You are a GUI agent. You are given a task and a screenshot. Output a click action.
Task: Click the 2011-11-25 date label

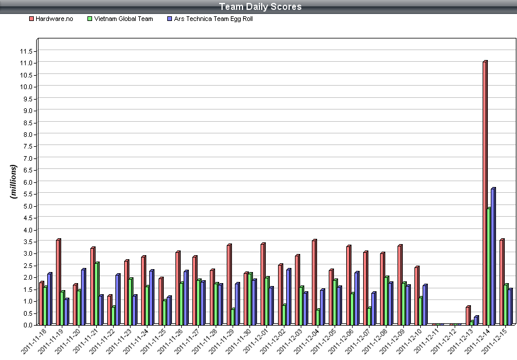tap(153, 340)
